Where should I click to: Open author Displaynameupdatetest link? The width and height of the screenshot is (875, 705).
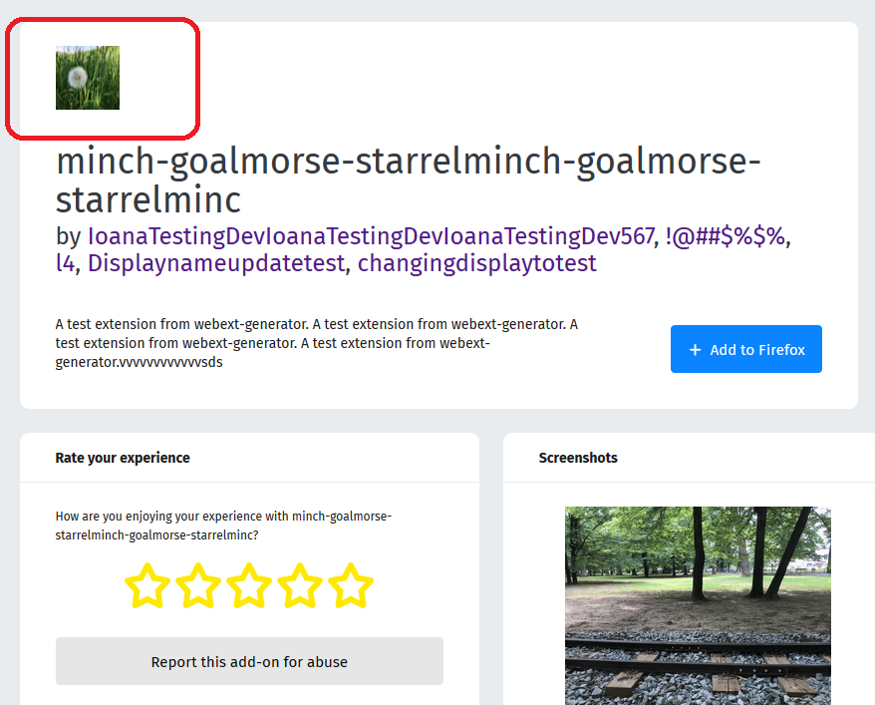[x=216, y=263]
